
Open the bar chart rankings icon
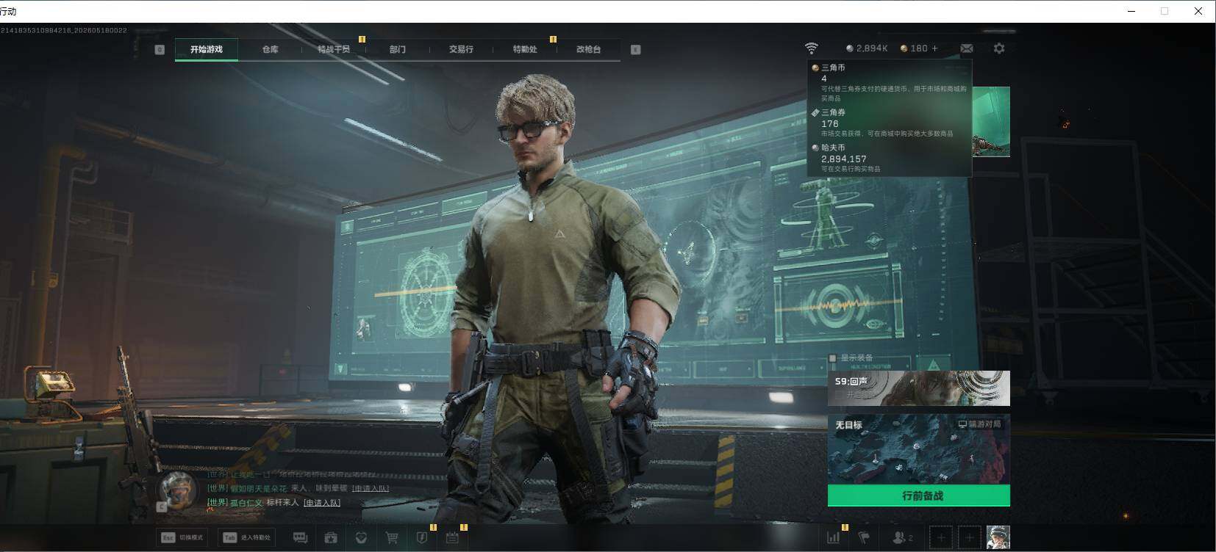click(833, 537)
